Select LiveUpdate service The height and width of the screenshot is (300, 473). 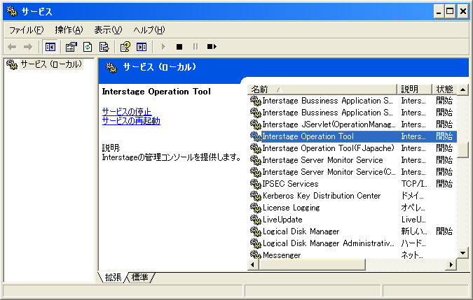(x=282, y=220)
